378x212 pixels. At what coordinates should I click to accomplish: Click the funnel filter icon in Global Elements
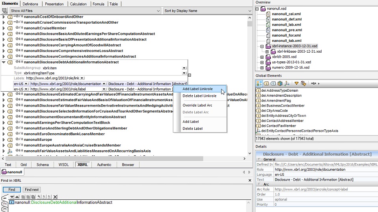tap(296, 83)
